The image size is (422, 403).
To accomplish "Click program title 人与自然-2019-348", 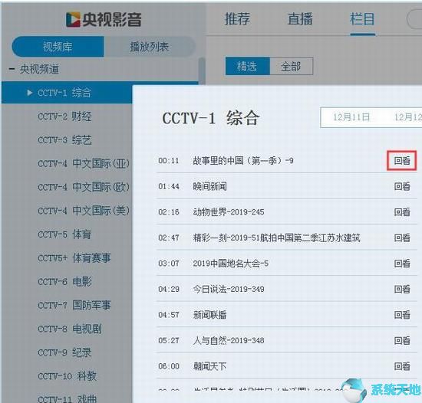I will pos(229,340).
